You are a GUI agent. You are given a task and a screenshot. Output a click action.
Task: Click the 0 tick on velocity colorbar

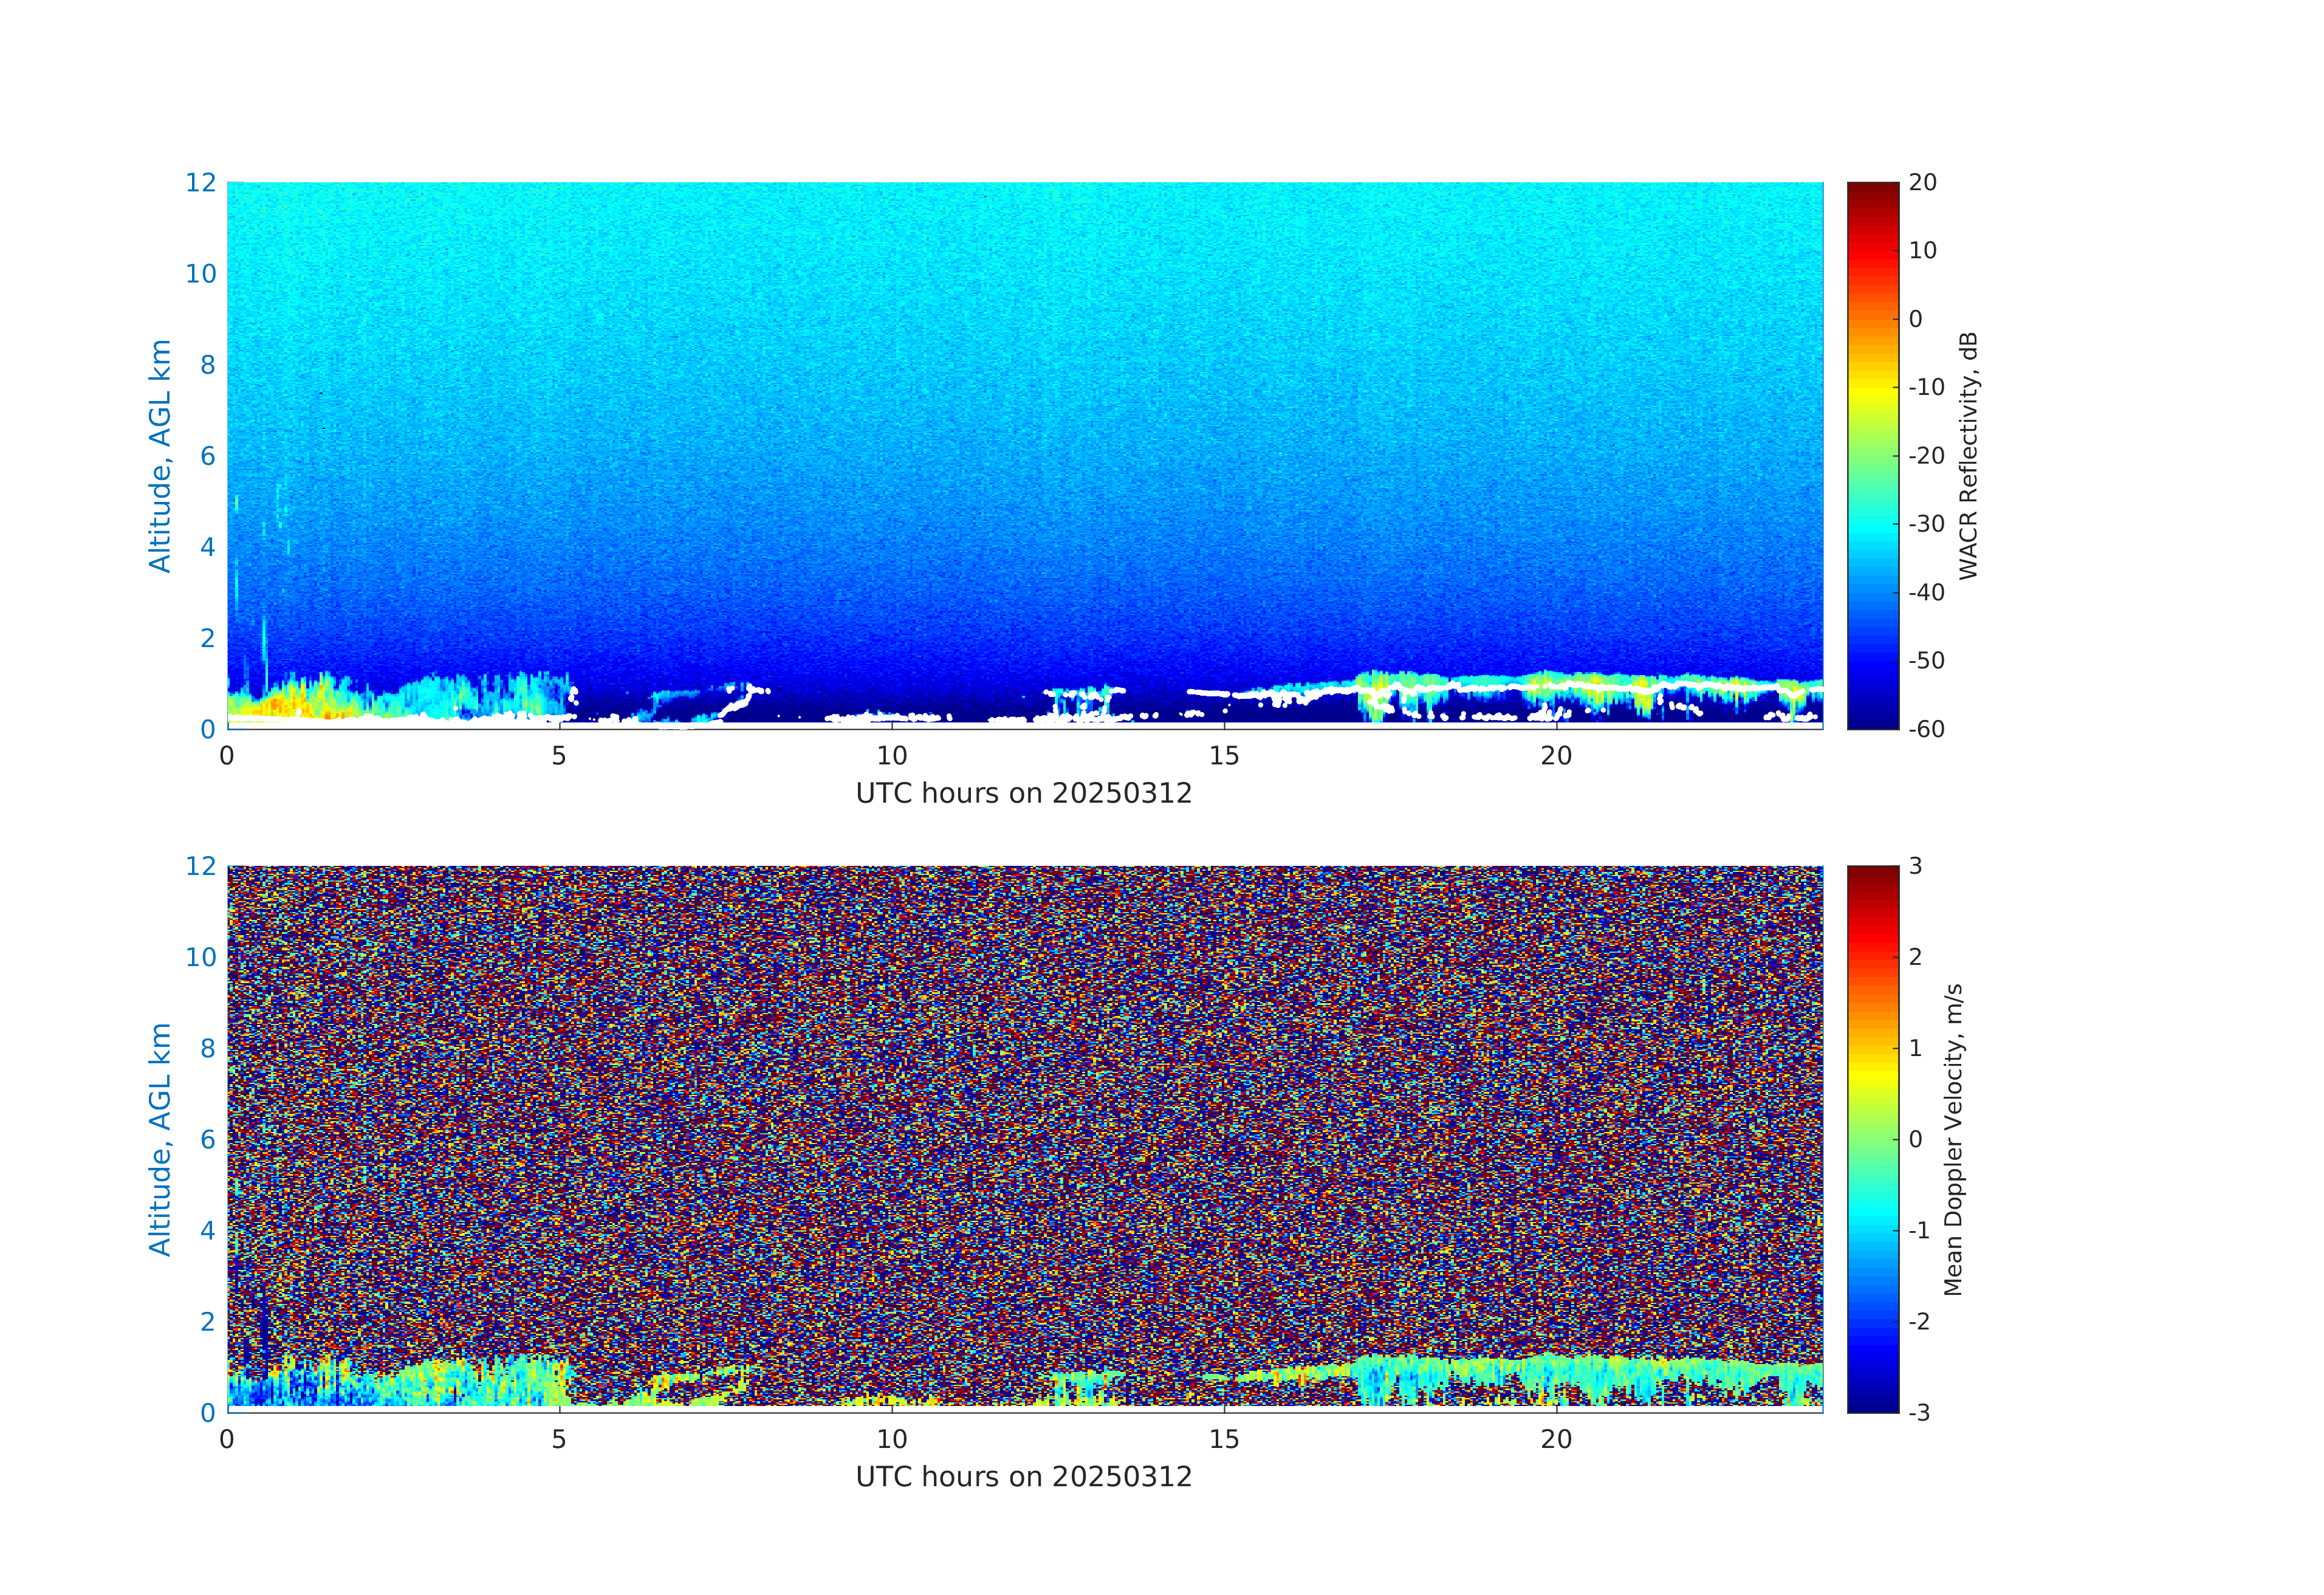pos(1915,1139)
